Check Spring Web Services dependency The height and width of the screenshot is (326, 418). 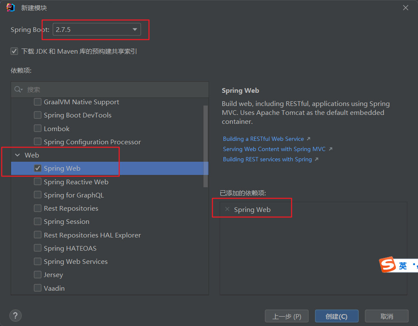pos(37,261)
